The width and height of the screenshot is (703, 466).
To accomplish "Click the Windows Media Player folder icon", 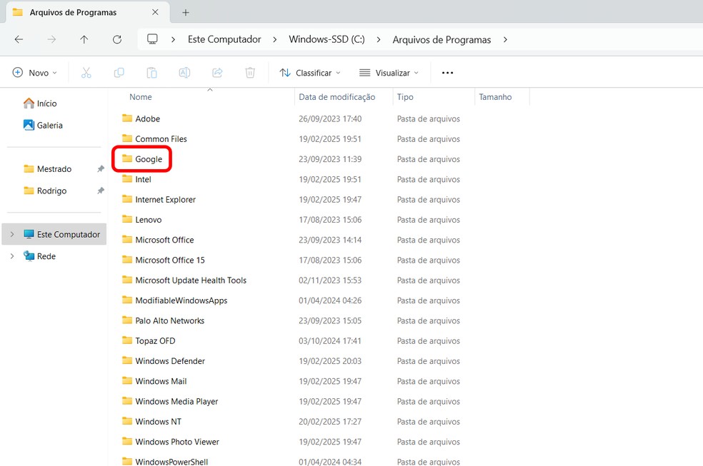I will (127, 400).
